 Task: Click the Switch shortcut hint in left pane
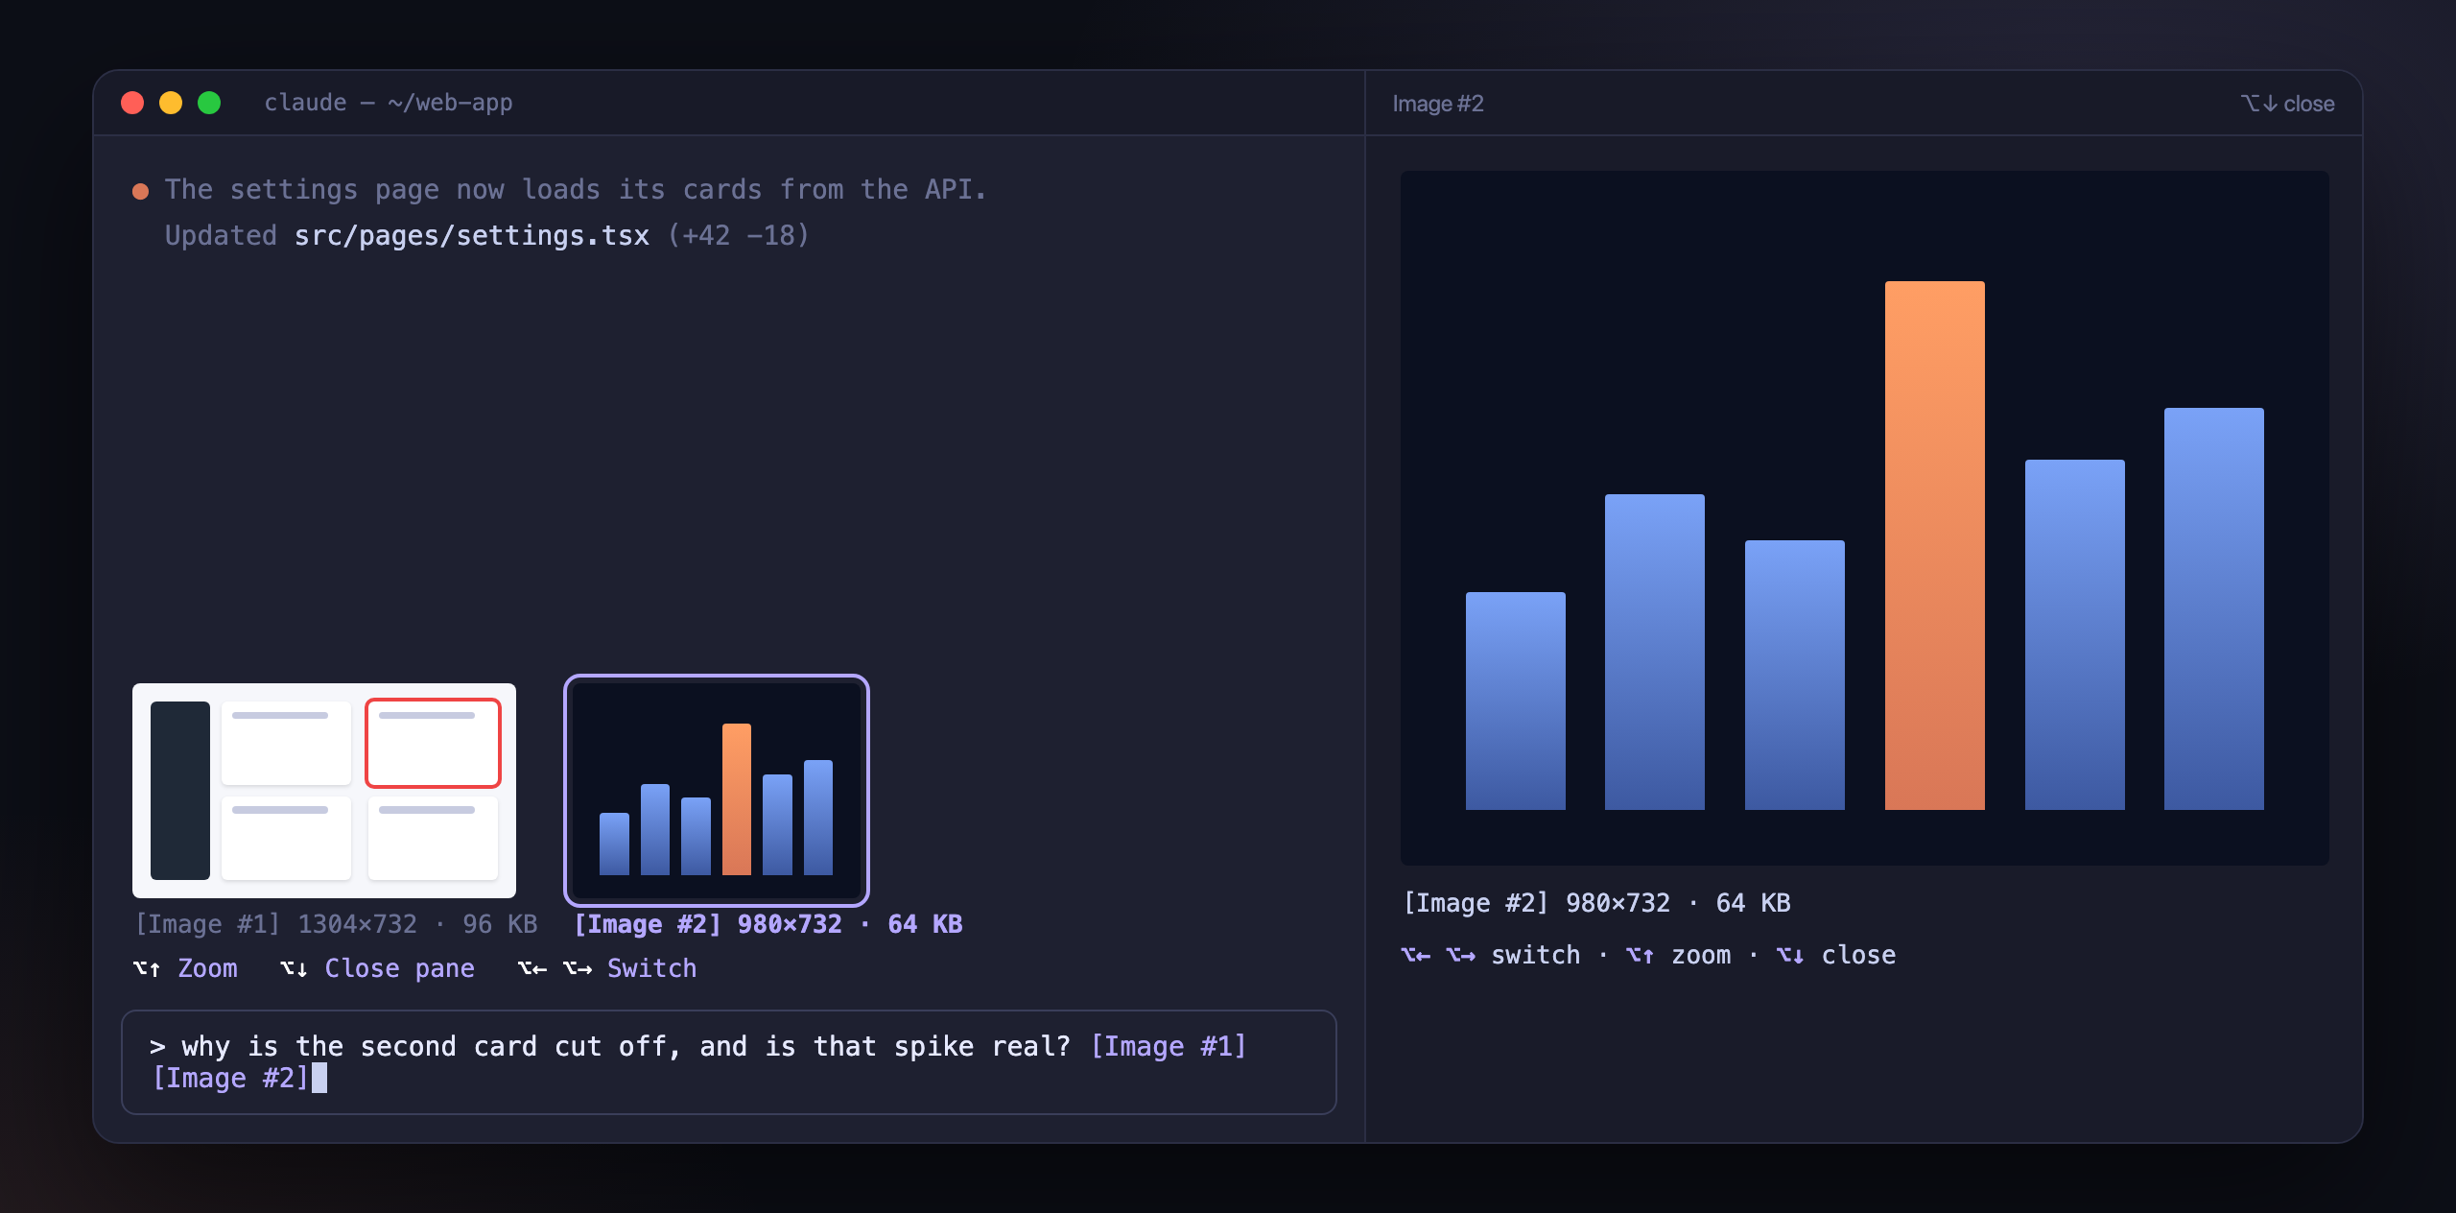coord(607,968)
